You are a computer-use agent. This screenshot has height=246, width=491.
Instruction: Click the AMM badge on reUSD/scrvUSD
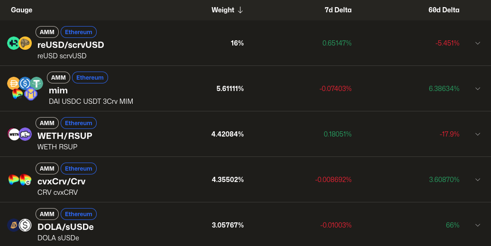tap(47, 32)
